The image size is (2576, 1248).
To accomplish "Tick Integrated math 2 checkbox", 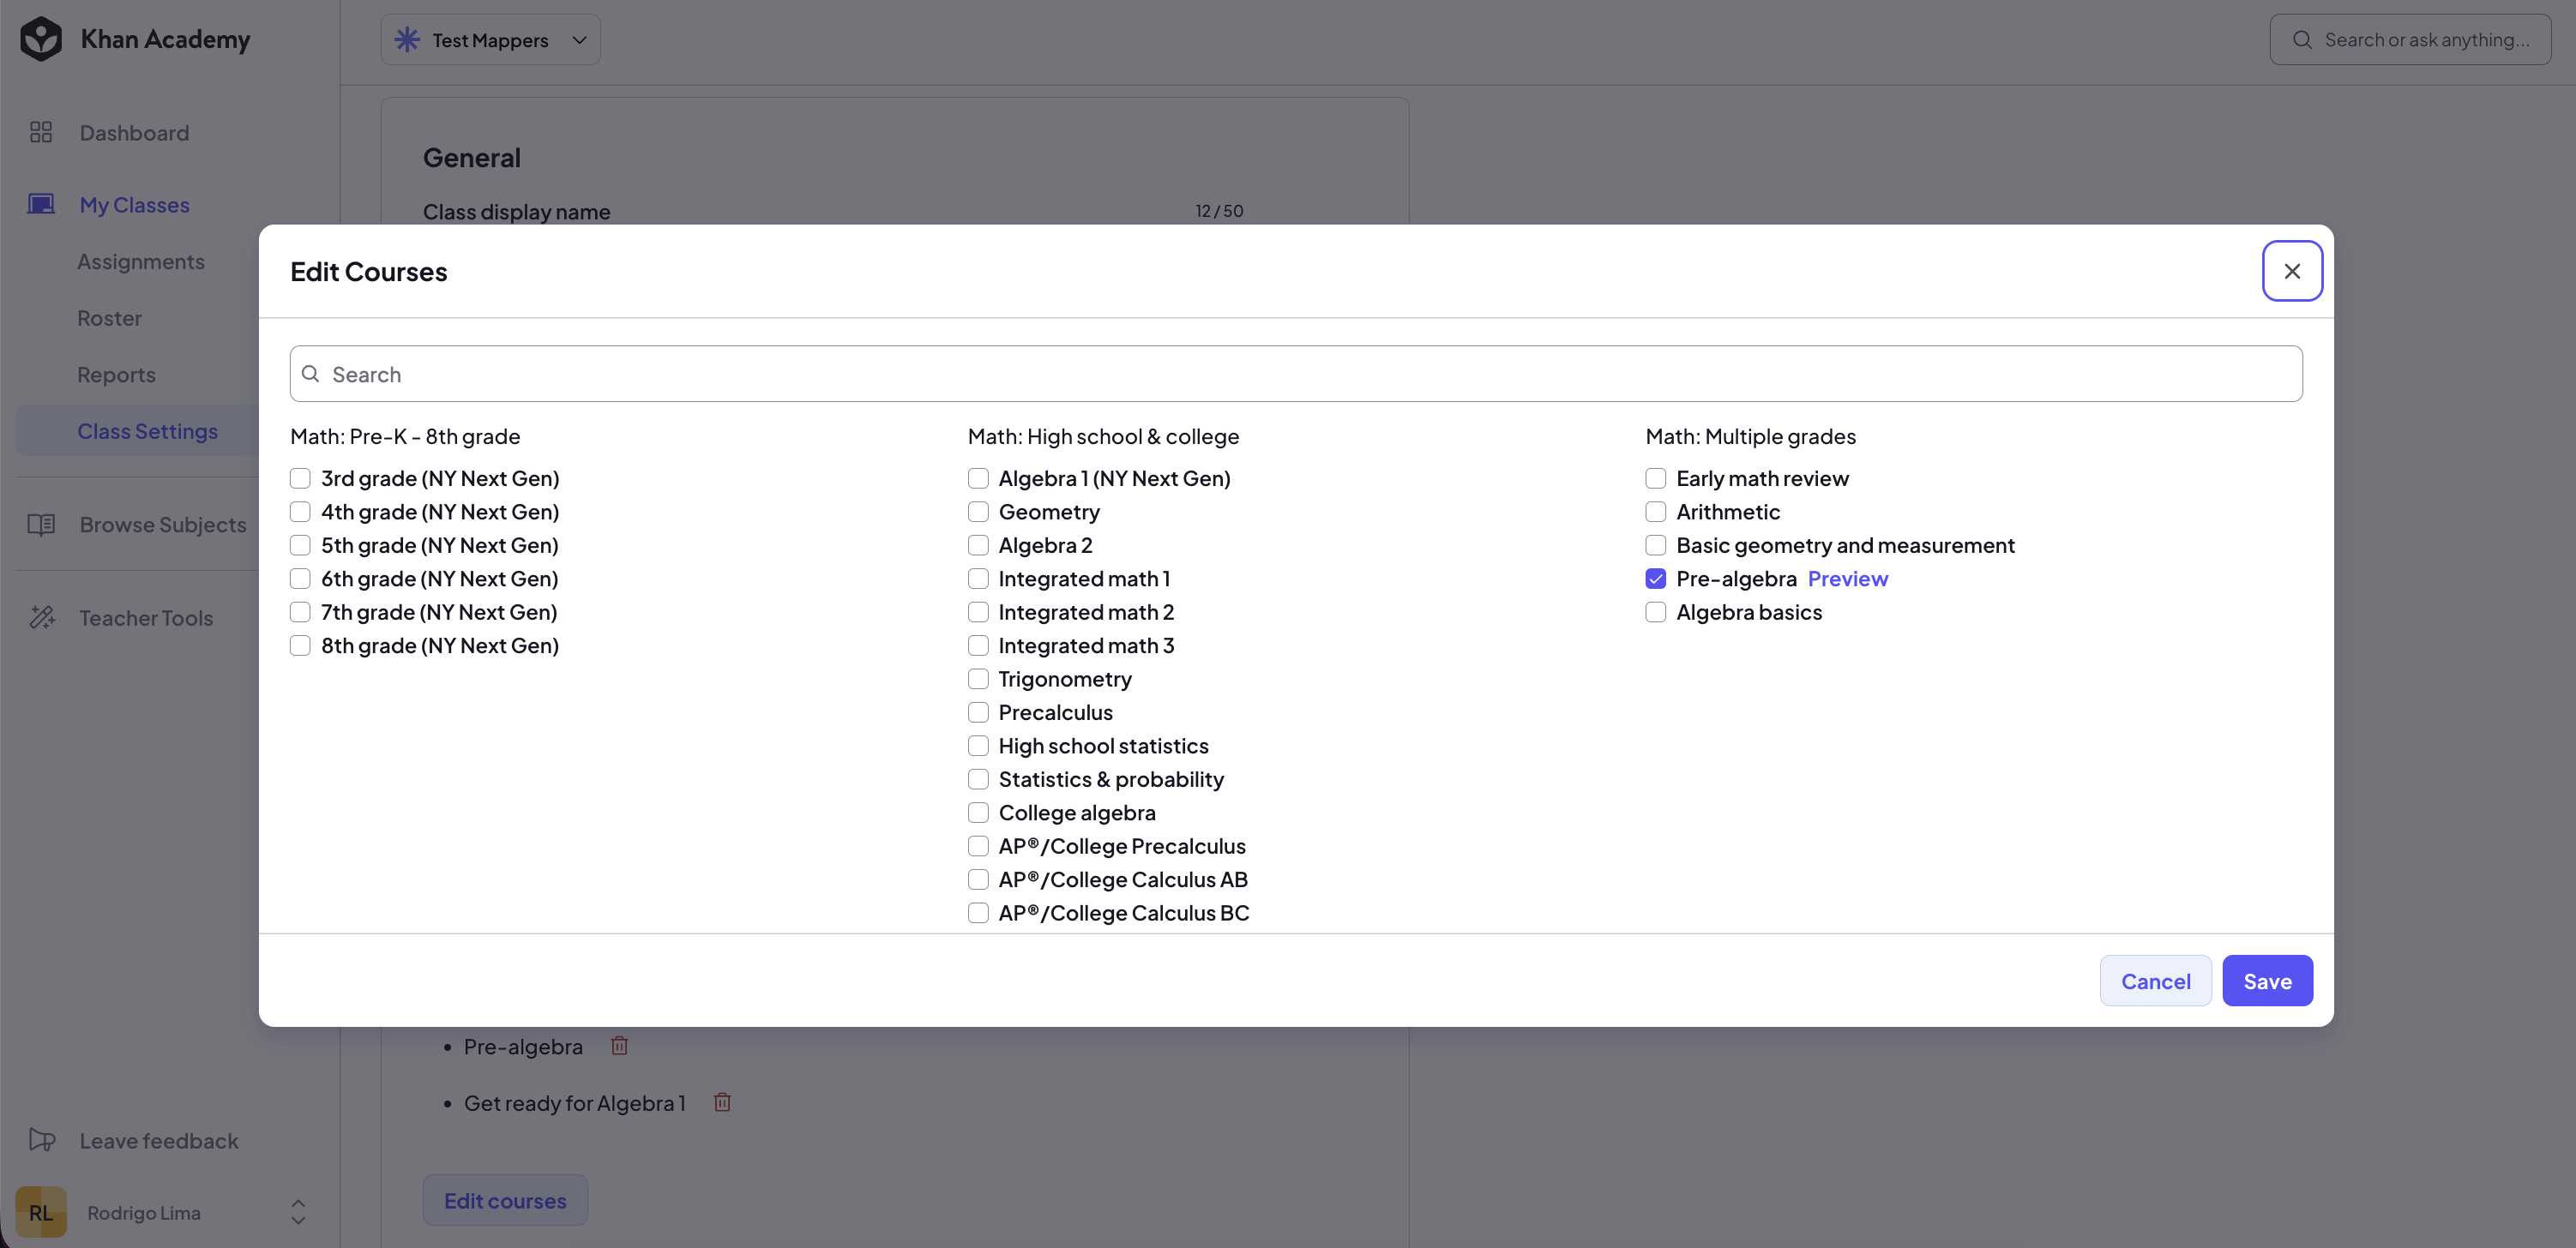I will (x=978, y=611).
